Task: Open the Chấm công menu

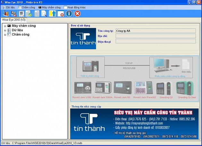Action: tap(27, 7)
